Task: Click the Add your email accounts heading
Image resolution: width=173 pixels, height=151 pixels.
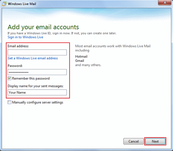Action: (x=43, y=27)
